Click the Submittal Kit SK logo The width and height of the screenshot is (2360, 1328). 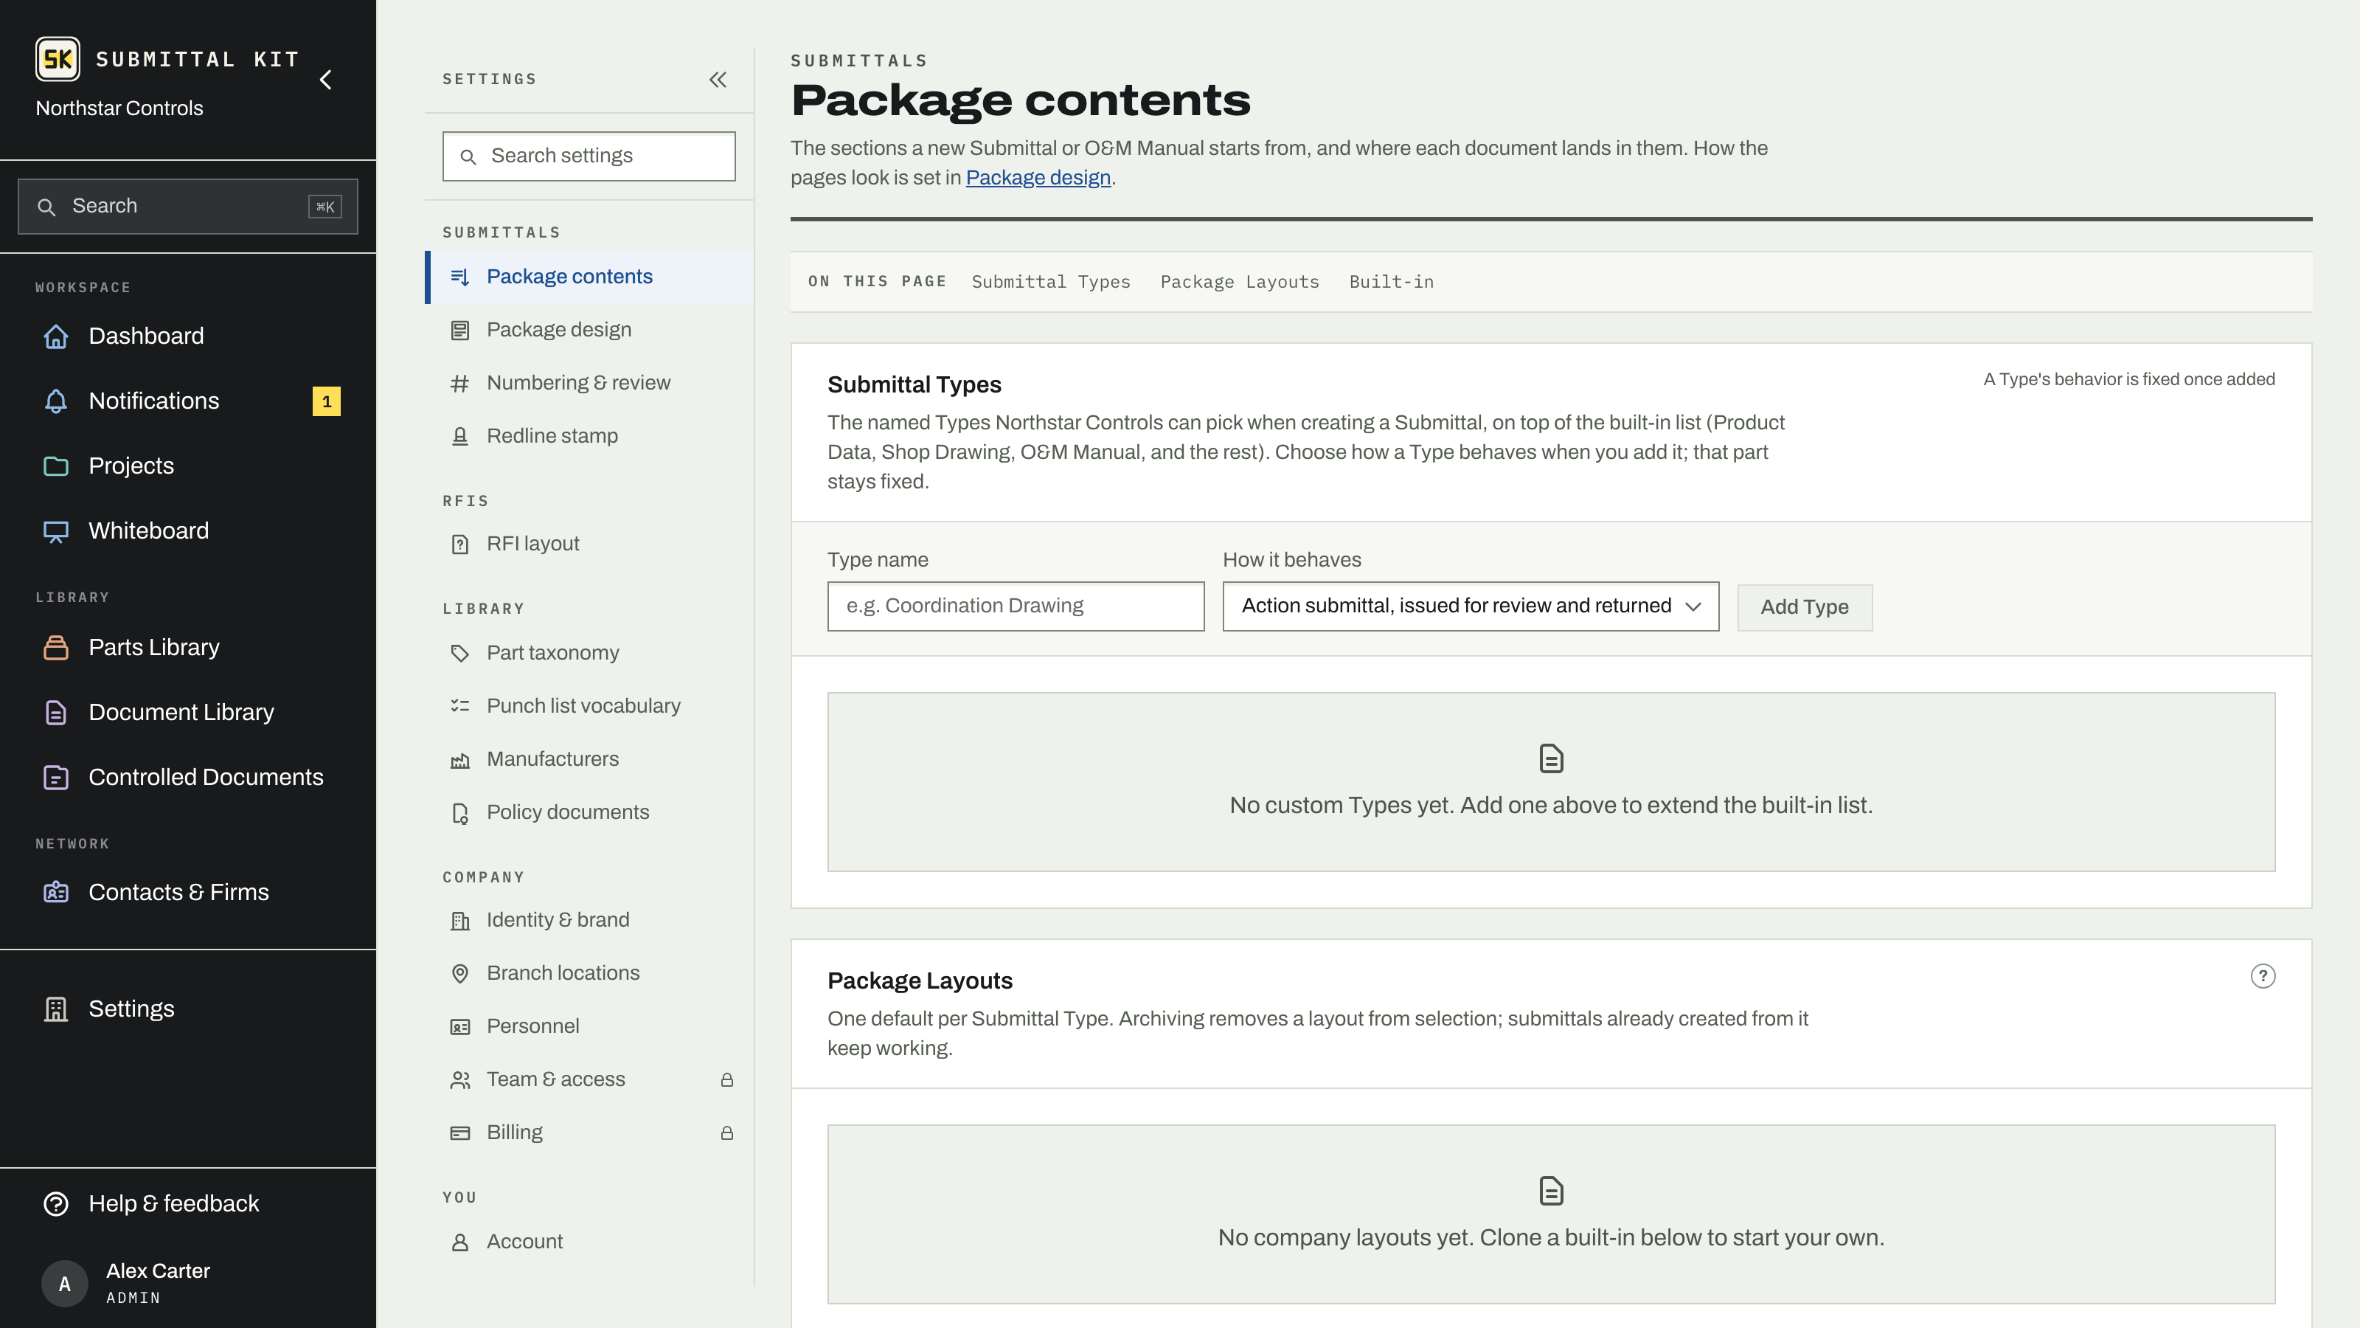coord(58,60)
